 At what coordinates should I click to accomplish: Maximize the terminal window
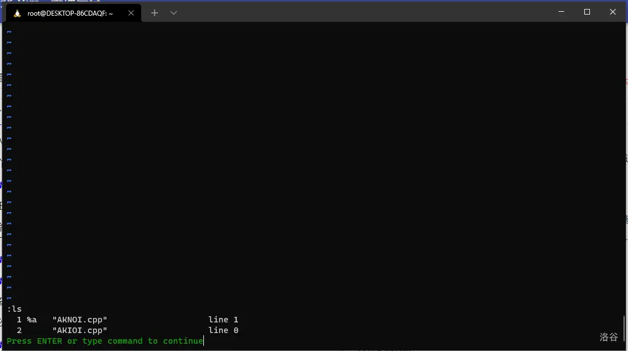[x=587, y=12]
